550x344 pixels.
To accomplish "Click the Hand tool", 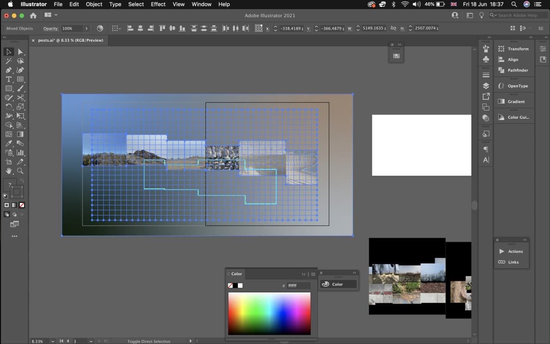I will click(9, 171).
